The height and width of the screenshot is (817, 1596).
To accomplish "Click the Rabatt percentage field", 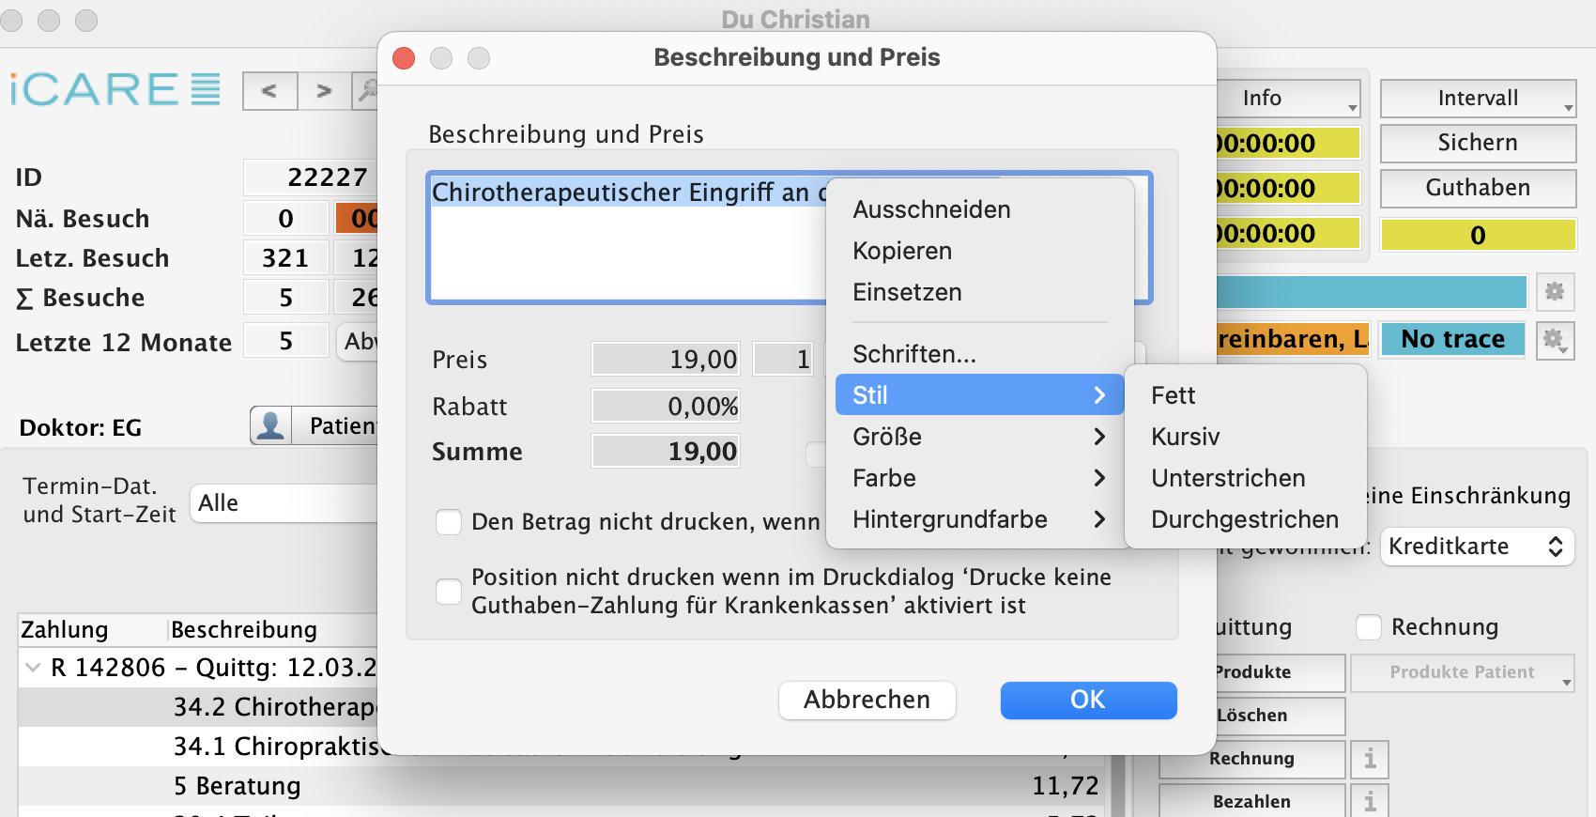I will pos(666,407).
